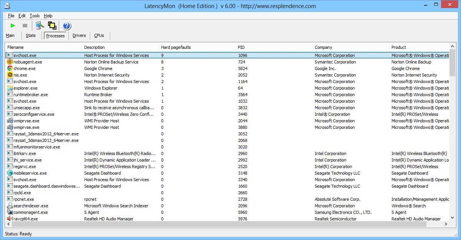Viewport: 461px width, 240px height.
Task: Click the unsecapp.exe process icon
Action: point(10,108)
